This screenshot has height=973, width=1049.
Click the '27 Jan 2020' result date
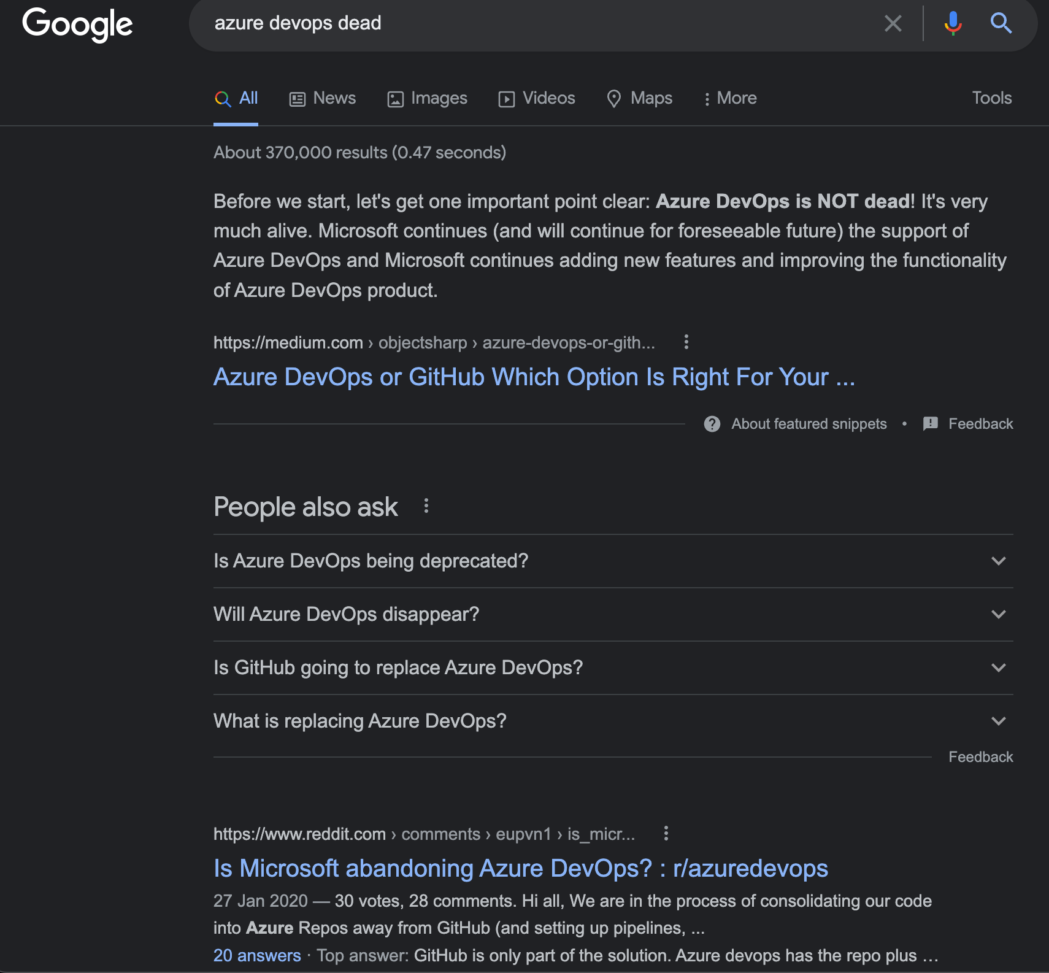[x=260, y=901]
